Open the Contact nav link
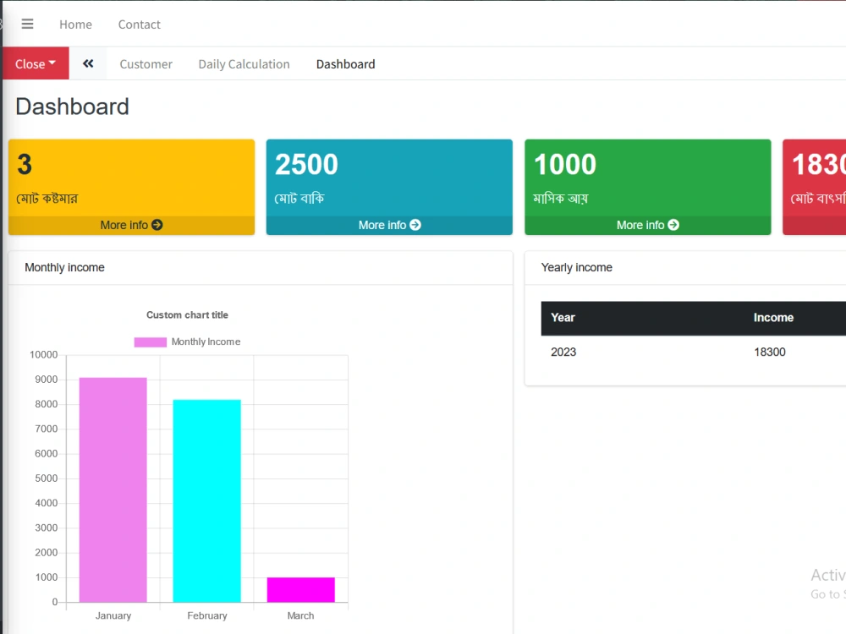This screenshot has height=634, width=846. point(140,25)
